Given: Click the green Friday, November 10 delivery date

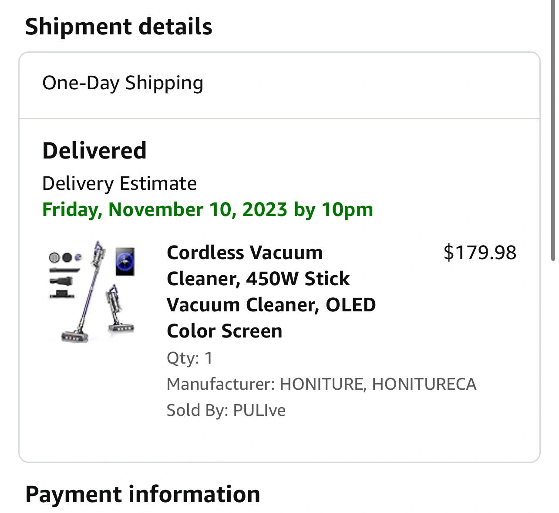Looking at the screenshot, I should pos(208,209).
